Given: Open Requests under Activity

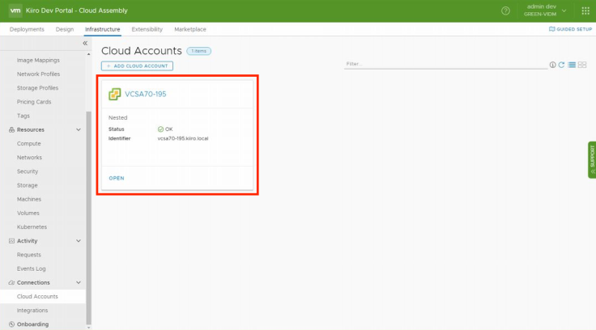Looking at the screenshot, I should click(29, 255).
